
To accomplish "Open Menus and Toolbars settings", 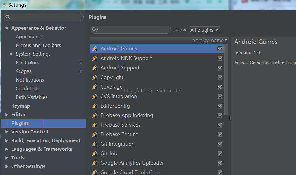I will coord(38,46).
